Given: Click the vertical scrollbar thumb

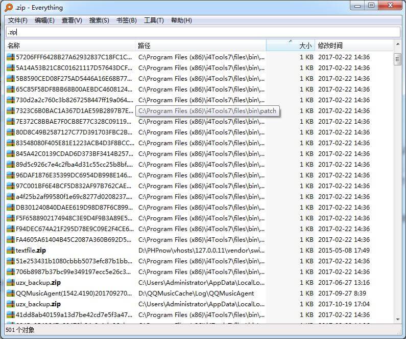Looking at the screenshot, I should point(397,59).
